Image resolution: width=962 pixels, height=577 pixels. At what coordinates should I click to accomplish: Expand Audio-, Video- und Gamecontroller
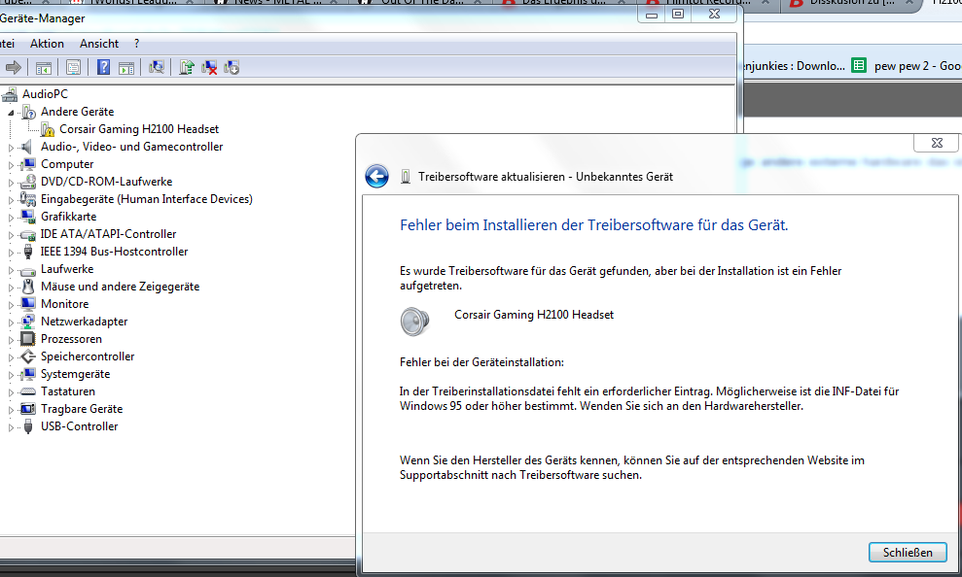pyautogui.click(x=11, y=148)
